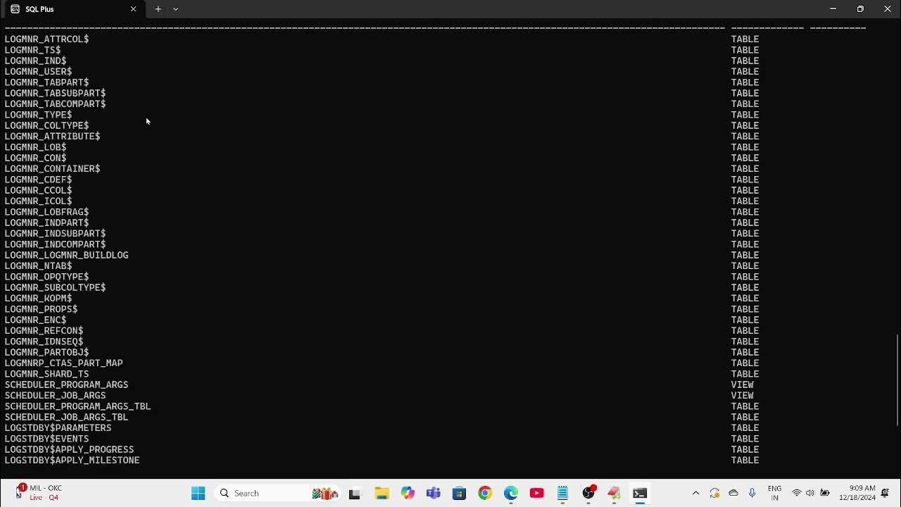901x507 pixels.
Task: Open Wi-Fi network settings icon
Action: click(797, 493)
